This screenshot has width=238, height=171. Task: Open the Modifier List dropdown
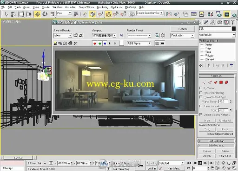217,35
